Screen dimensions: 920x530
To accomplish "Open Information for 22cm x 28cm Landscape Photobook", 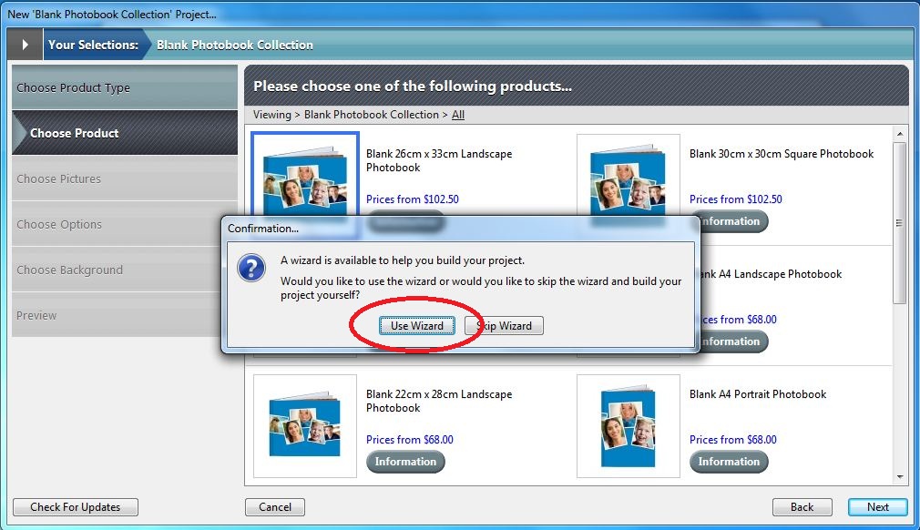I will pos(405,462).
